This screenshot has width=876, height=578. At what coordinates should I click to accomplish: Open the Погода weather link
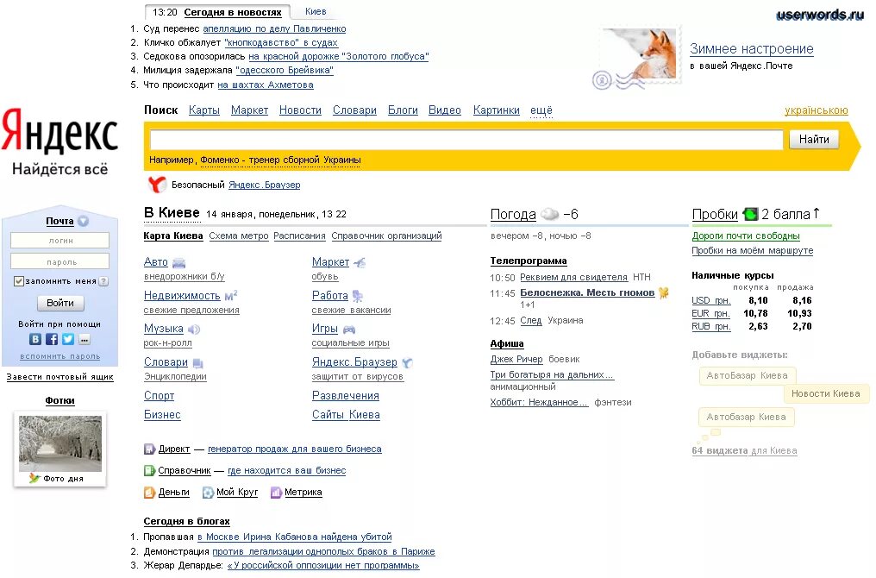point(513,214)
